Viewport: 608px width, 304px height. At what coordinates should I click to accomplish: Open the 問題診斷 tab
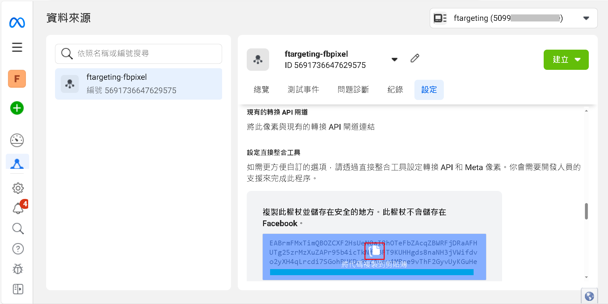(x=353, y=90)
